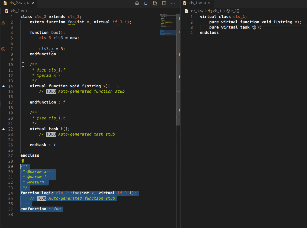The image size is (307, 228).
Task: Click the warning icon on line 2
Action: [3, 22]
